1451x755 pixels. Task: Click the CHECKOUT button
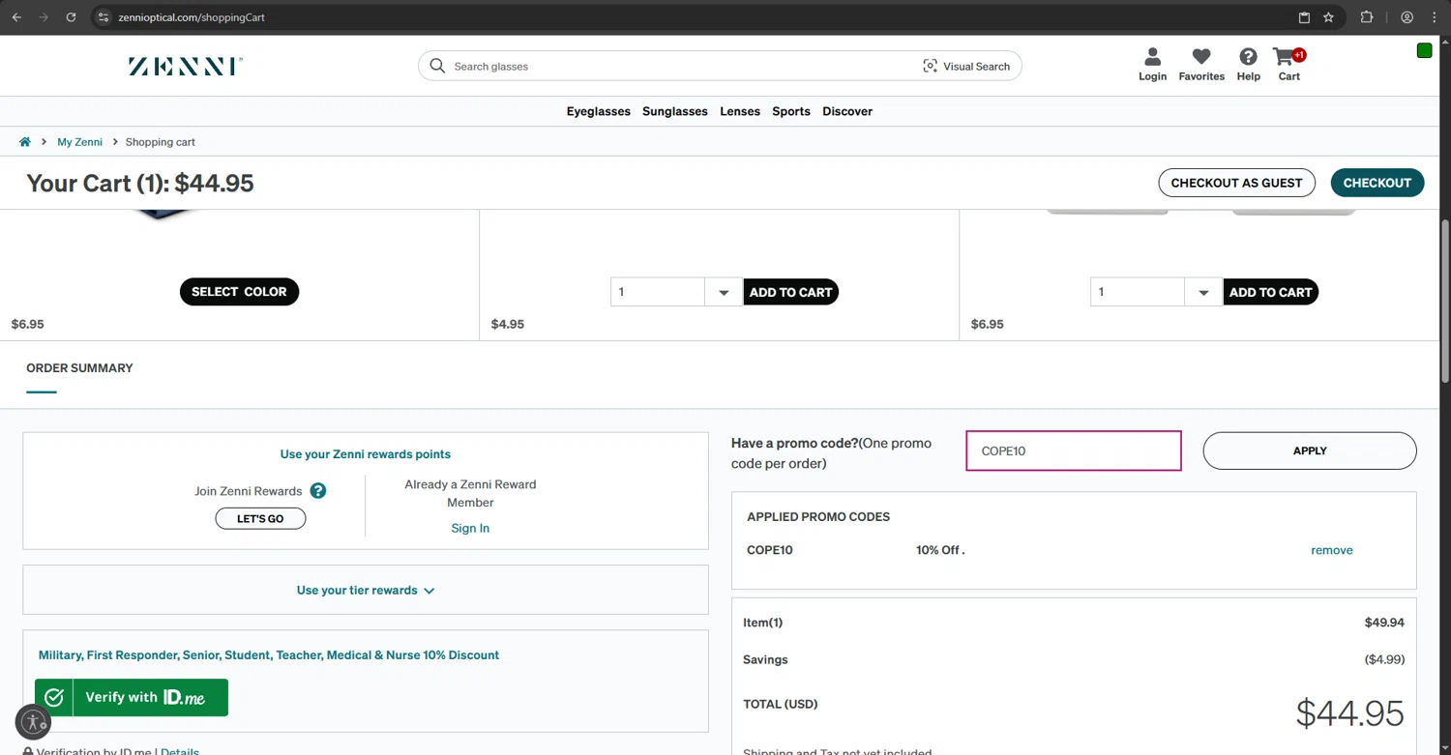coord(1377,183)
